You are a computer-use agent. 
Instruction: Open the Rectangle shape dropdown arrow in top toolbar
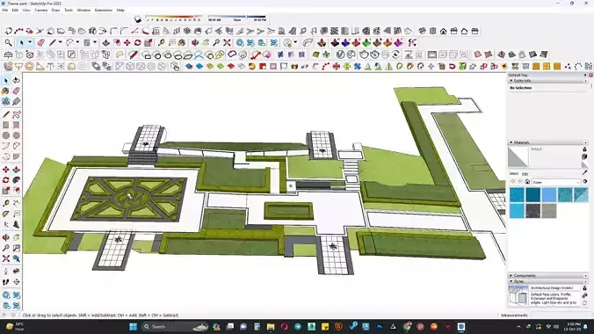point(95,43)
